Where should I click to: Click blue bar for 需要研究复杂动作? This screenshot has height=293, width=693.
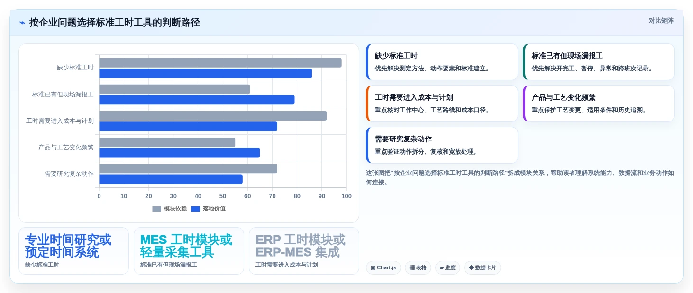pyautogui.click(x=171, y=180)
